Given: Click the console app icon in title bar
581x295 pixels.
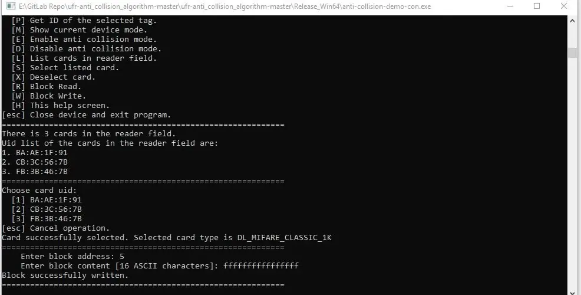Looking at the screenshot, I should [x=11, y=6].
